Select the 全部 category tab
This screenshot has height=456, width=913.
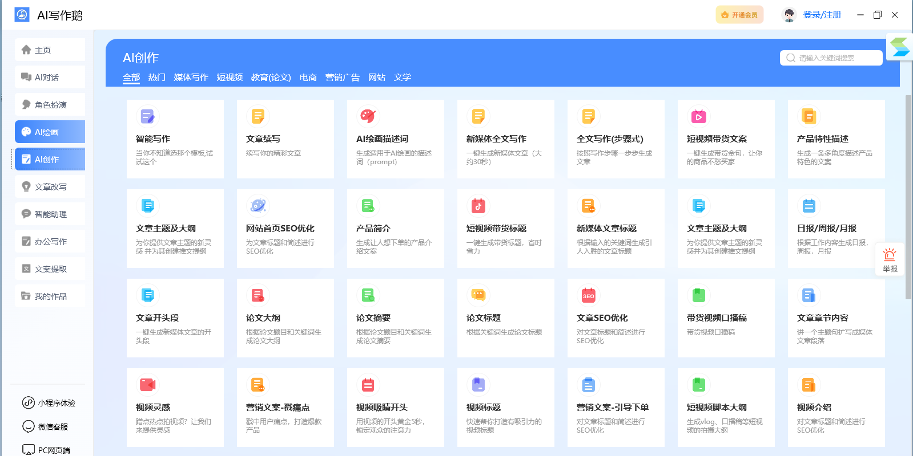[131, 78]
